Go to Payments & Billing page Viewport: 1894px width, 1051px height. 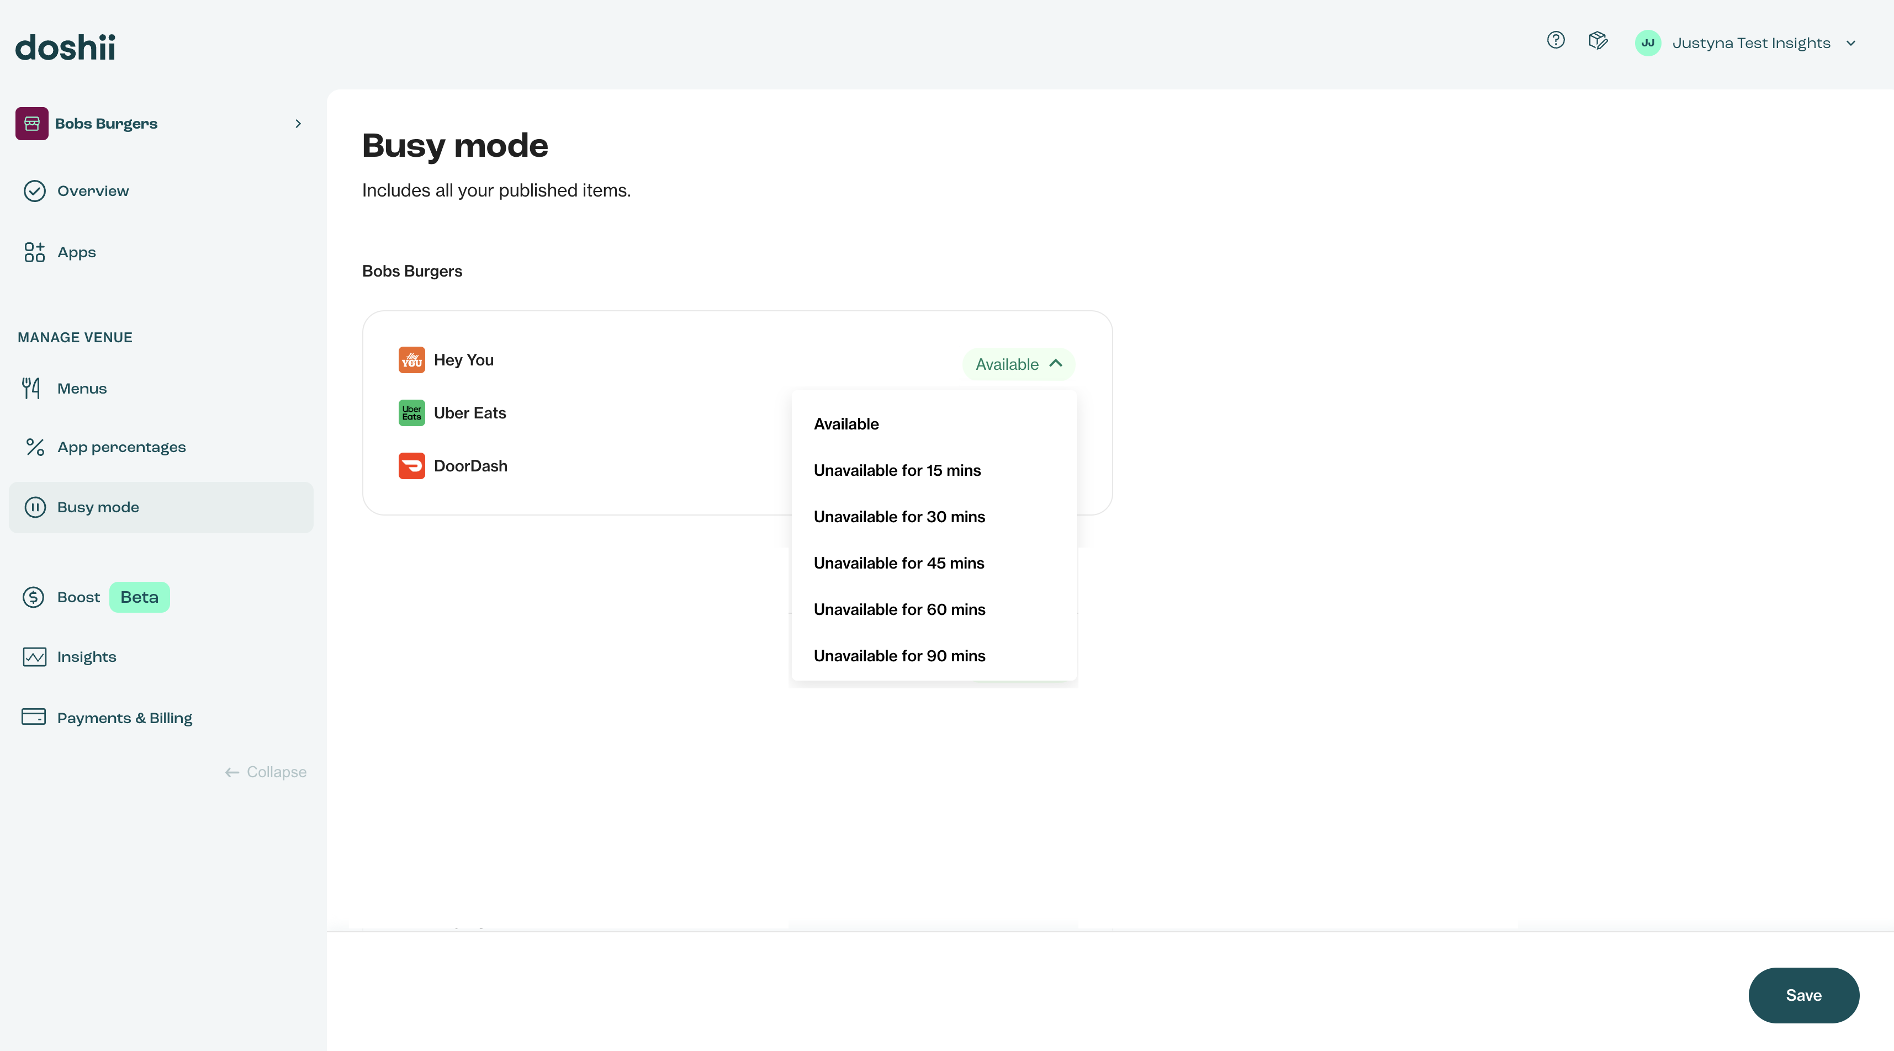pos(124,718)
